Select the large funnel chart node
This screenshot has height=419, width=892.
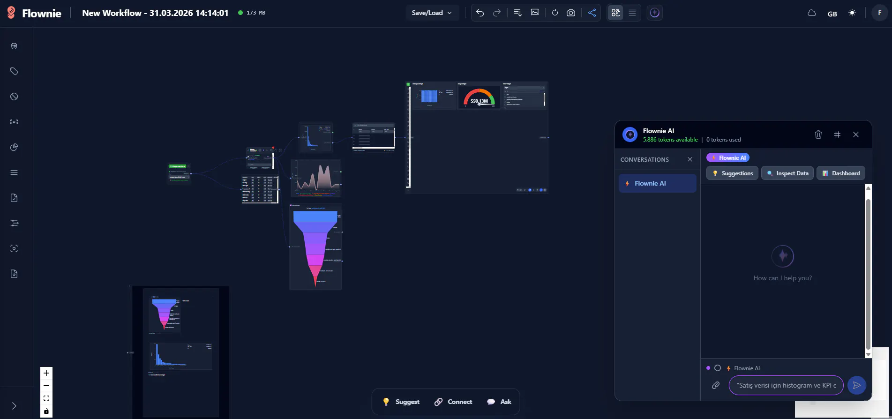(315, 247)
